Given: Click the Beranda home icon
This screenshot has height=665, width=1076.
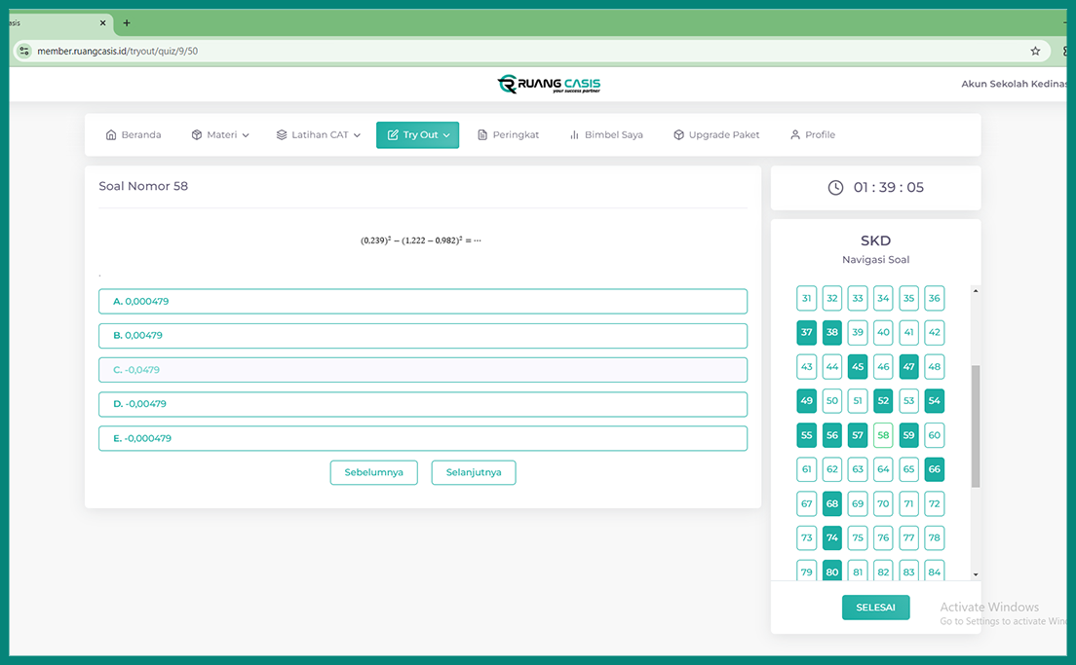Looking at the screenshot, I should pos(111,135).
